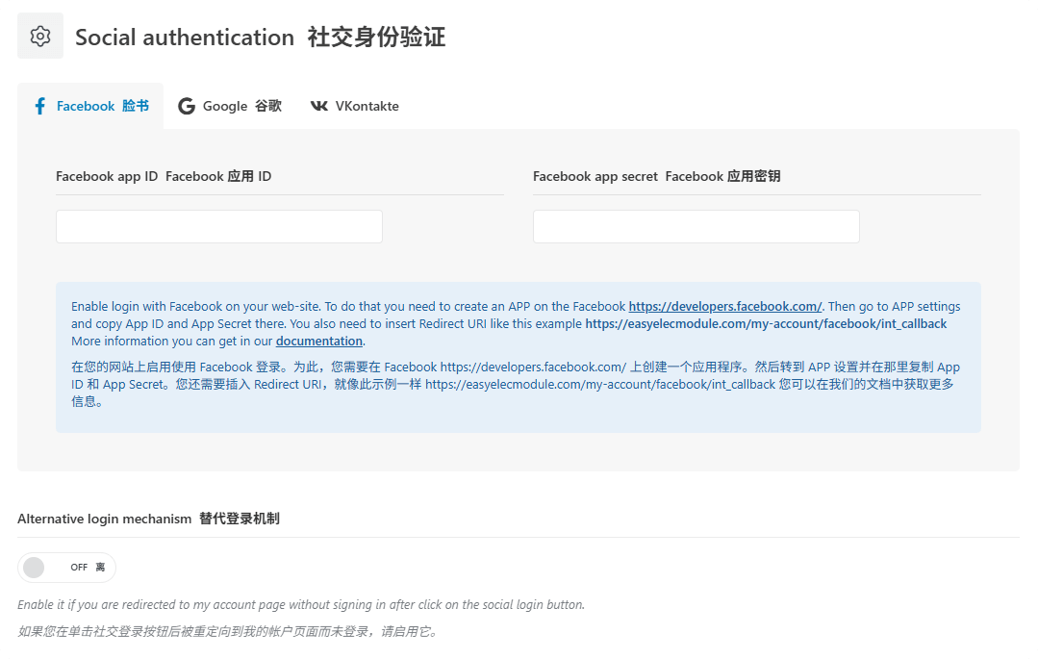This screenshot has width=1038, height=659.
Task: Click the Chinese info paragraph '在您的网站上启用使用 Facebook 登录'
Action: pos(516,384)
